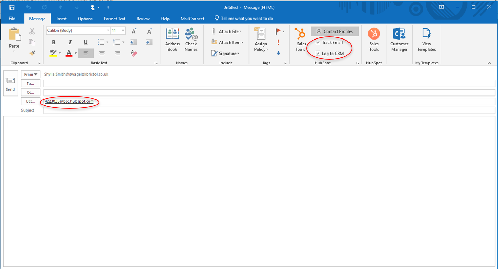The height and width of the screenshot is (269, 498).
Task: Open View Templates
Action: pyautogui.click(x=426, y=40)
